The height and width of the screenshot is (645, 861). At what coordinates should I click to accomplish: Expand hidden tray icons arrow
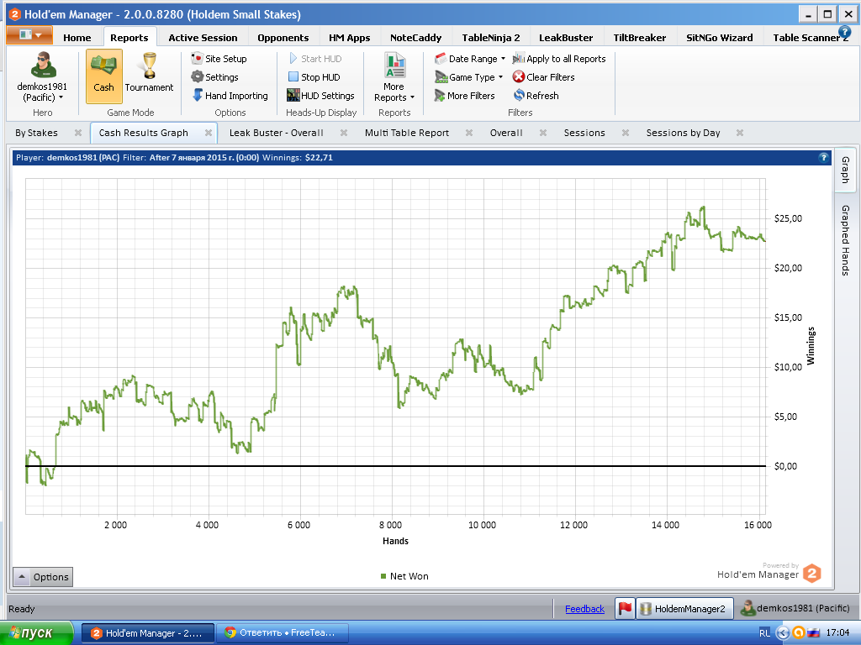[x=783, y=633]
